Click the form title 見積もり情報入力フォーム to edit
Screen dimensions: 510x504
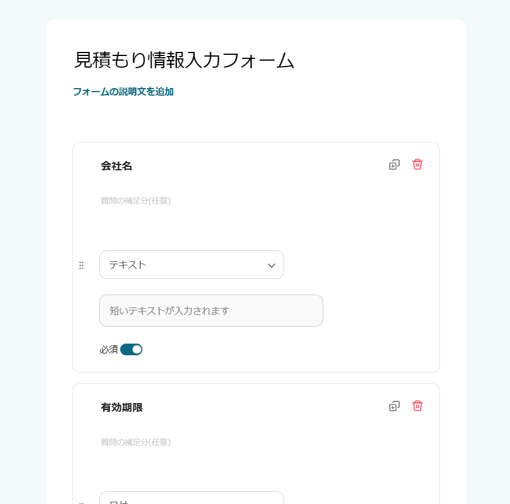point(184,60)
